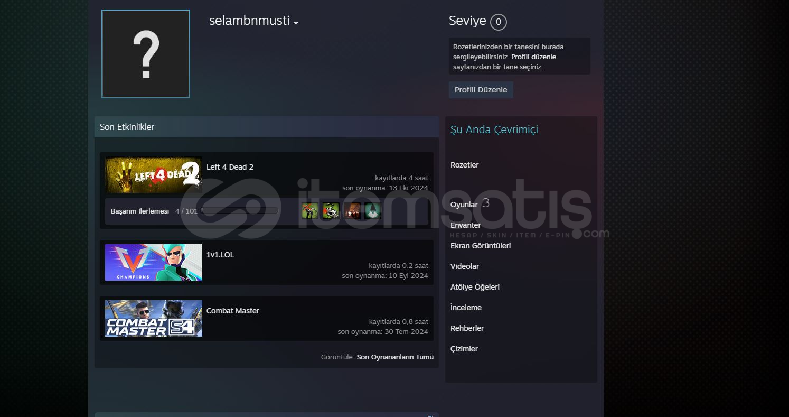Open the 1v1.LOL game title link
The image size is (789, 417).
(220, 255)
